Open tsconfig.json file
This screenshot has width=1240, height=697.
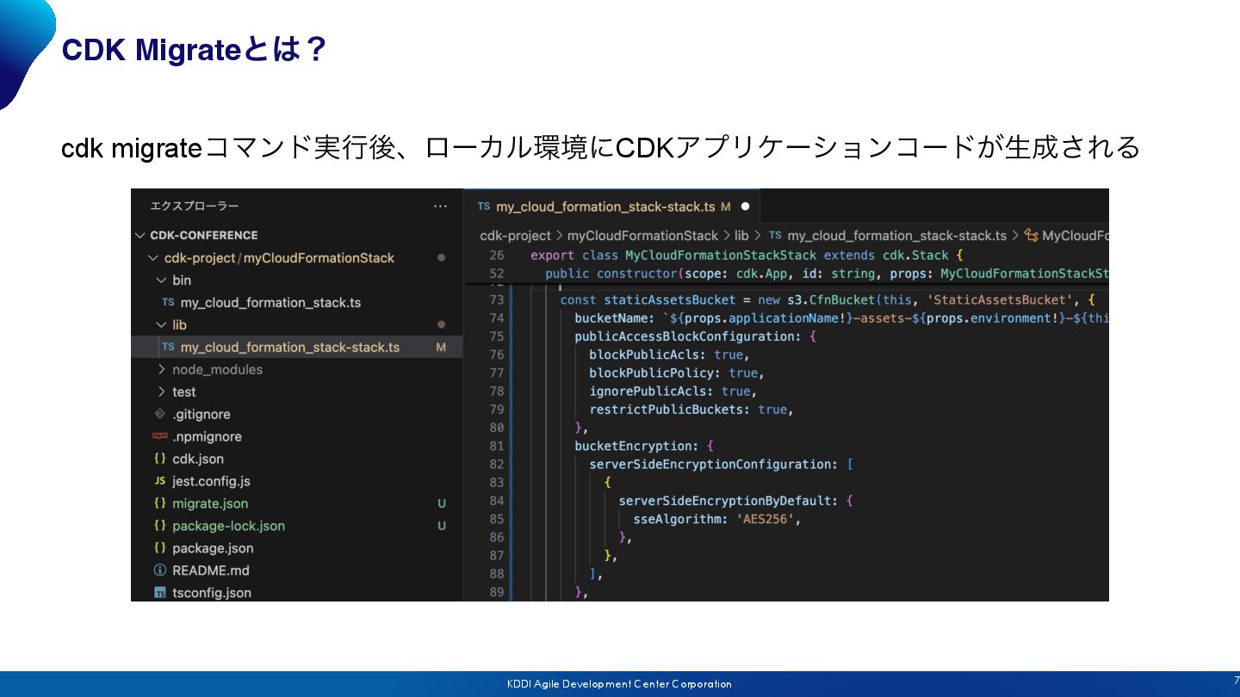tap(212, 593)
